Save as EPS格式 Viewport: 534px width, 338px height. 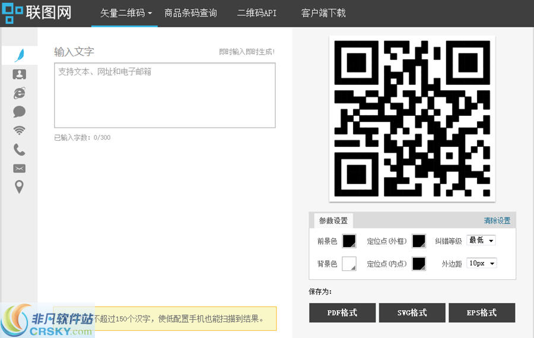click(x=482, y=312)
